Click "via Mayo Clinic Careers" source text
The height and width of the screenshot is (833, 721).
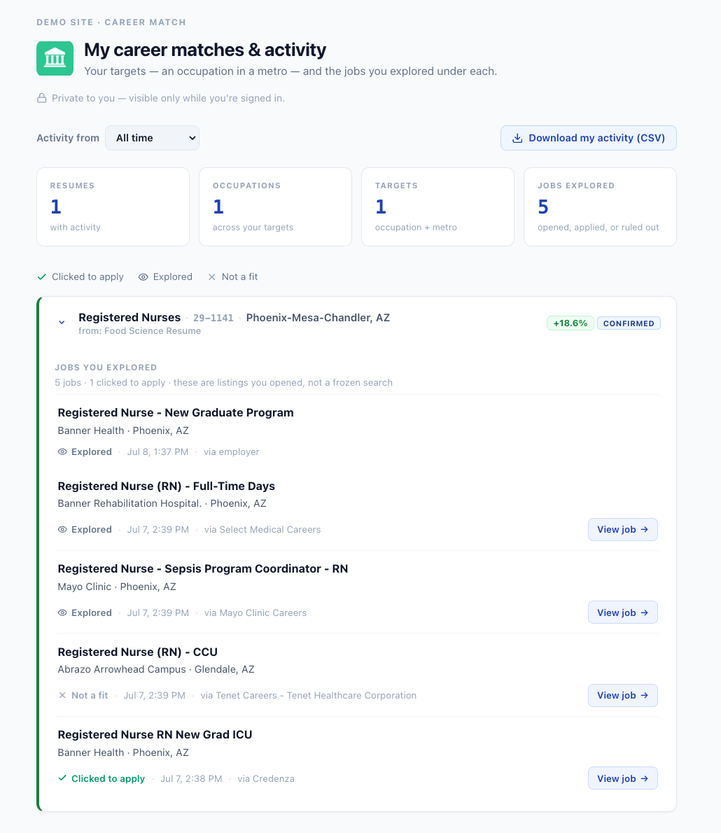(x=255, y=612)
